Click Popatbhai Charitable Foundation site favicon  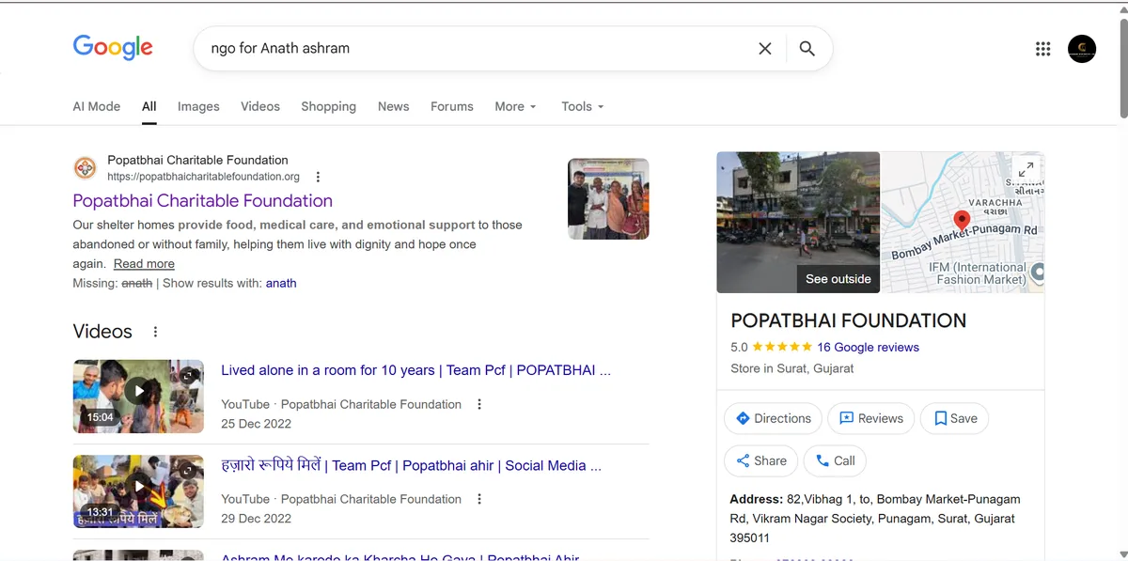pos(85,168)
